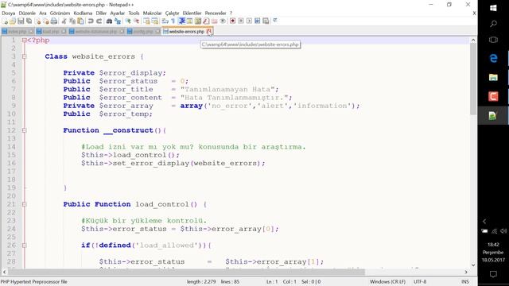Toggle Show all characters pilcrow icon
Image resolution: width=509 pixels, height=286 pixels.
tap(173, 21)
